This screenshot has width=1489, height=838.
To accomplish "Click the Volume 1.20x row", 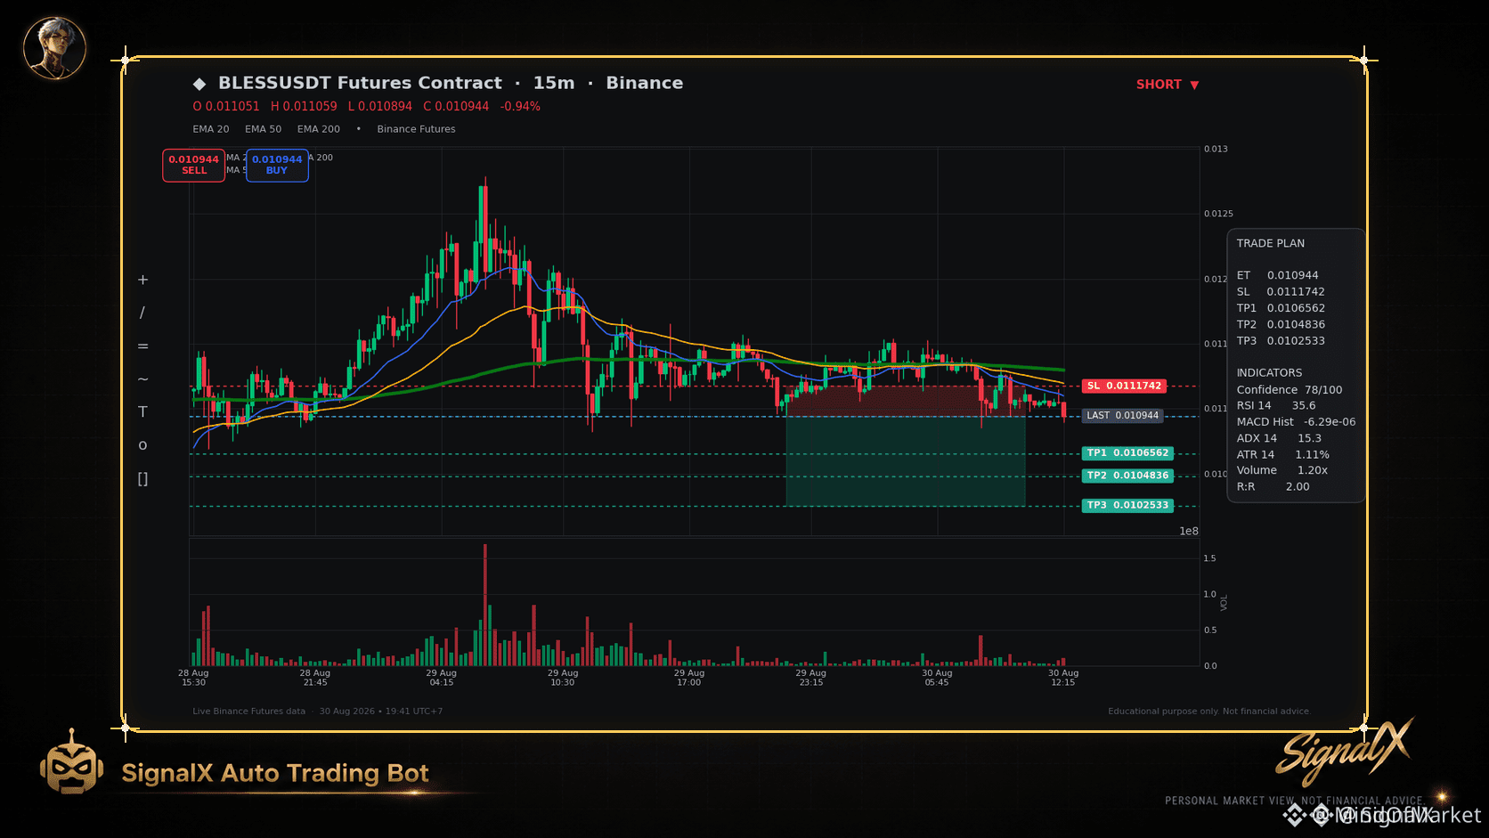I will [1282, 470].
